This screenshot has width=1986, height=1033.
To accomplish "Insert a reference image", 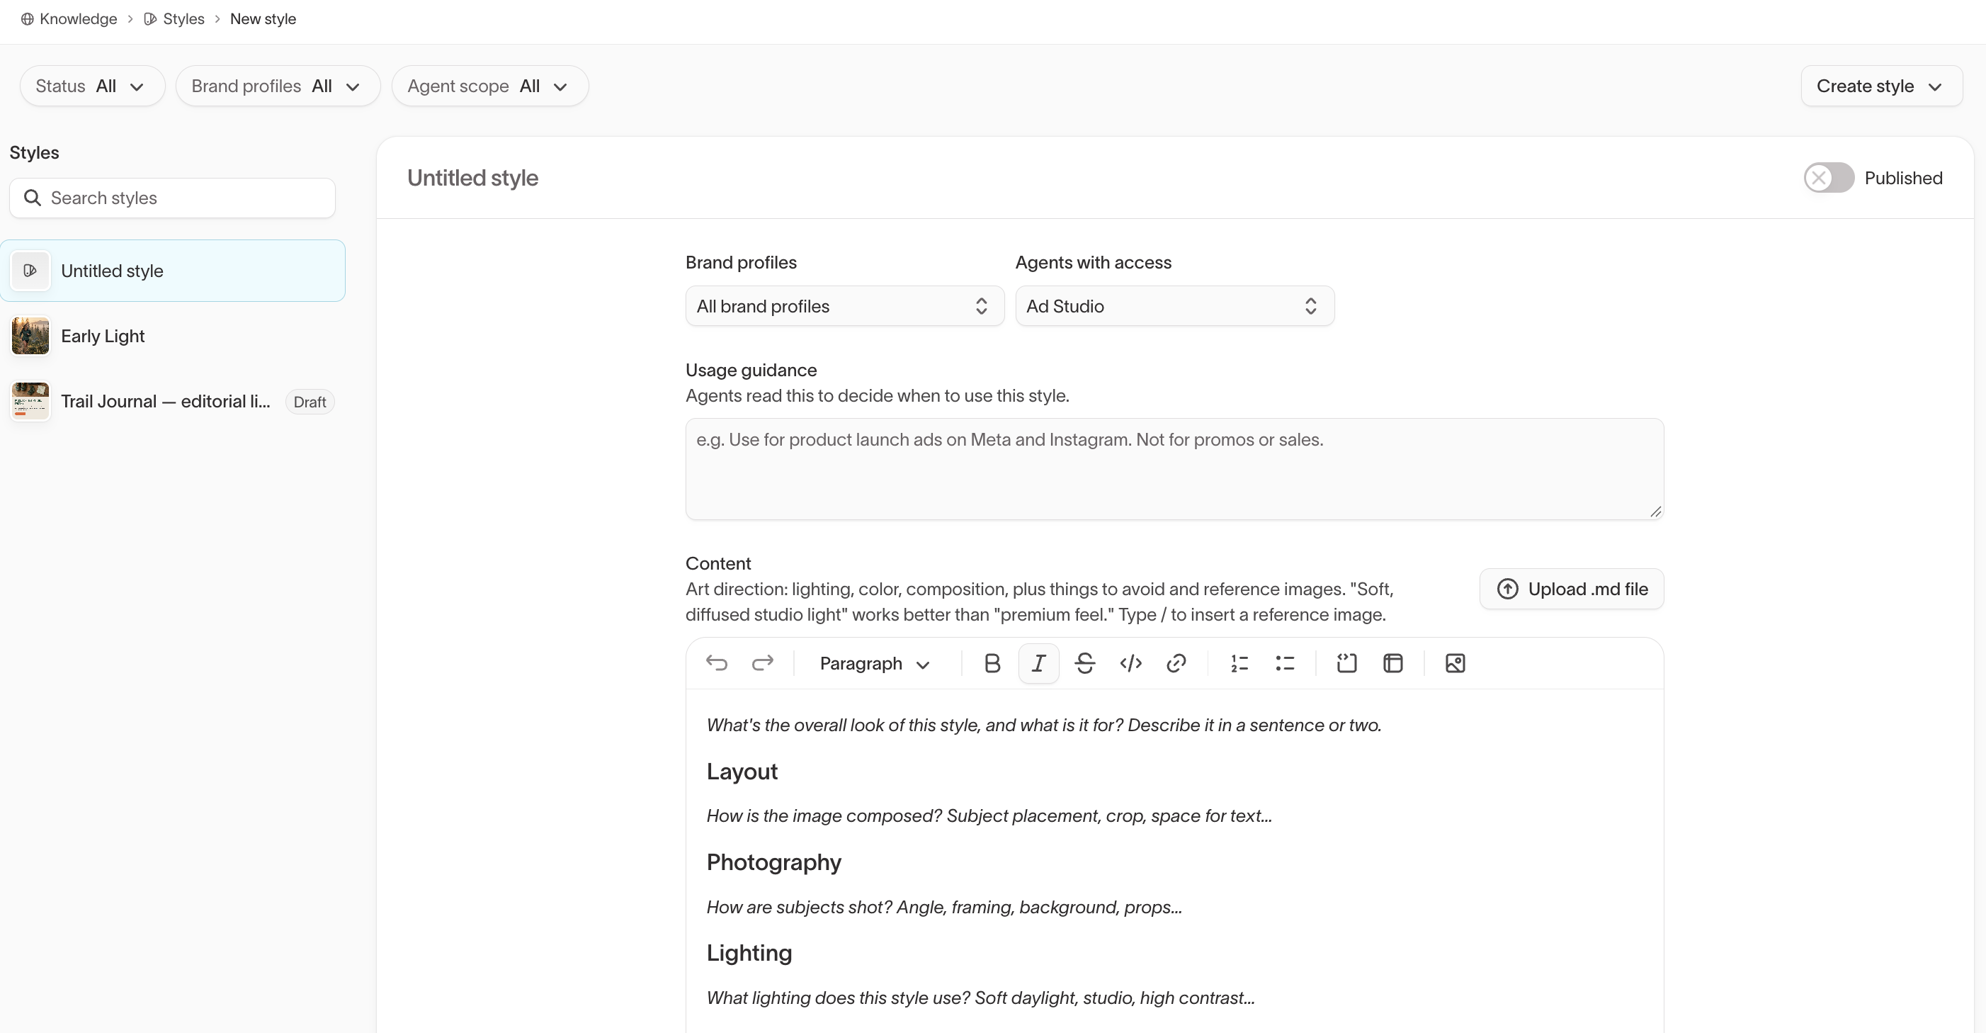I will tap(1455, 663).
